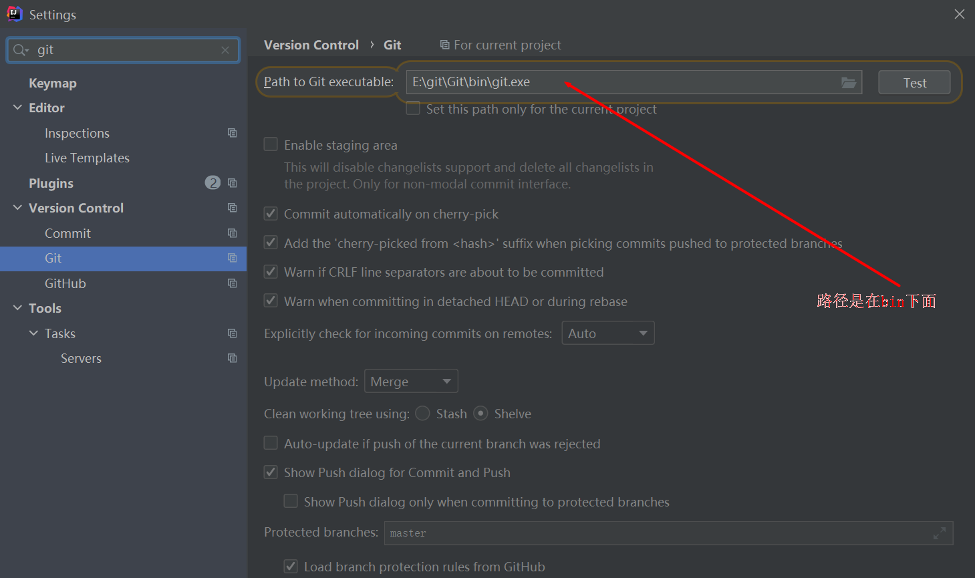This screenshot has width=975, height=578.
Task: Select GitHub under Version Control
Action: tap(65, 283)
